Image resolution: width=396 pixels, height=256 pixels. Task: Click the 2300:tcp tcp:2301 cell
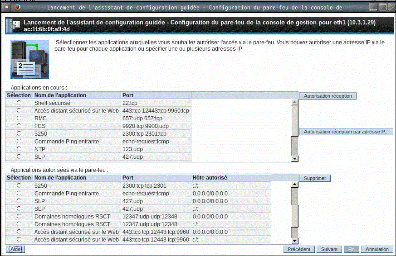(x=156, y=186)
